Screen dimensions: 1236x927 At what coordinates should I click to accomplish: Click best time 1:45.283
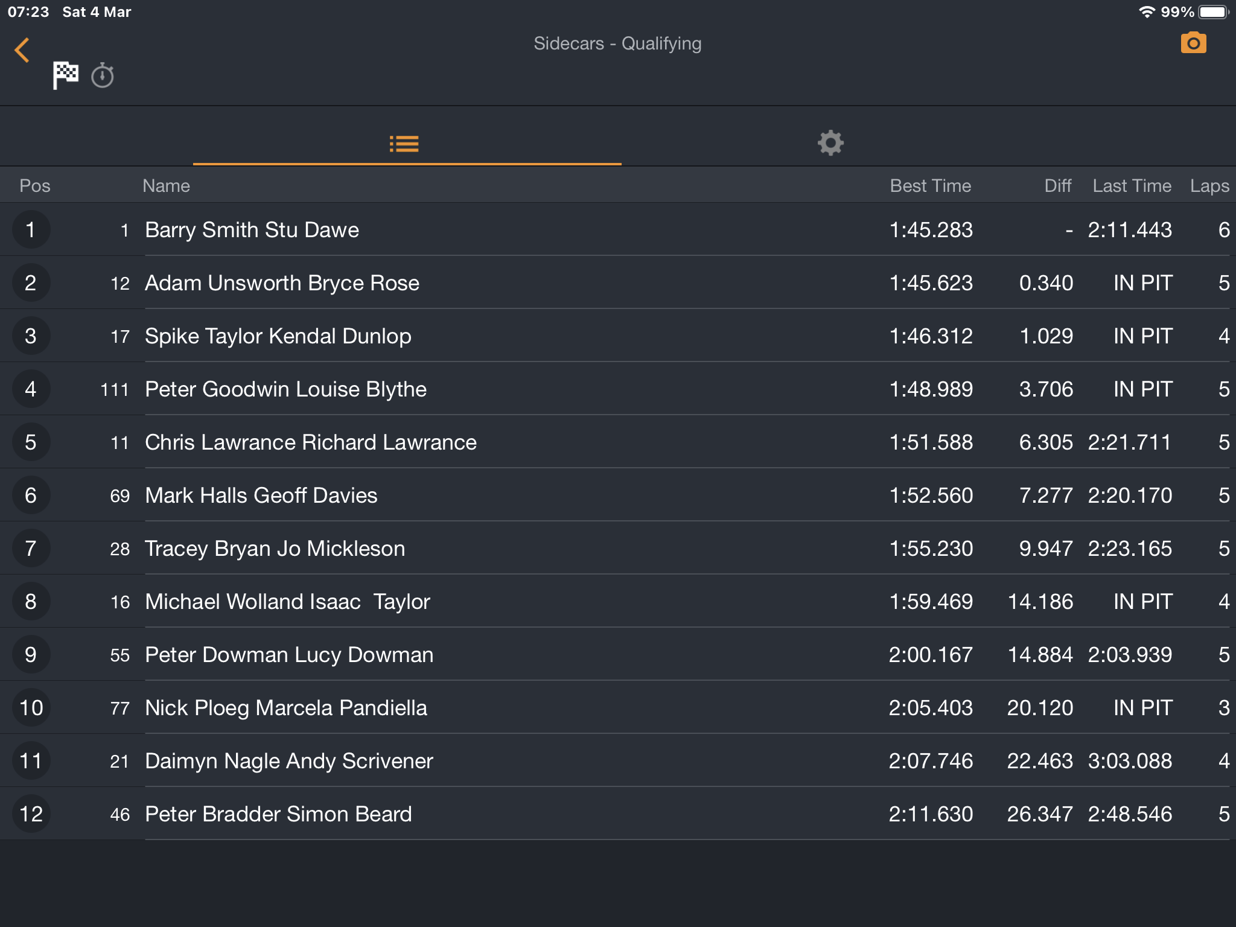click(931, 230)
